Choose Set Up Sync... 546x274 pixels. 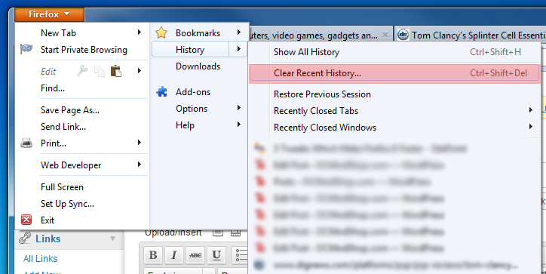(x=67, y=204)
